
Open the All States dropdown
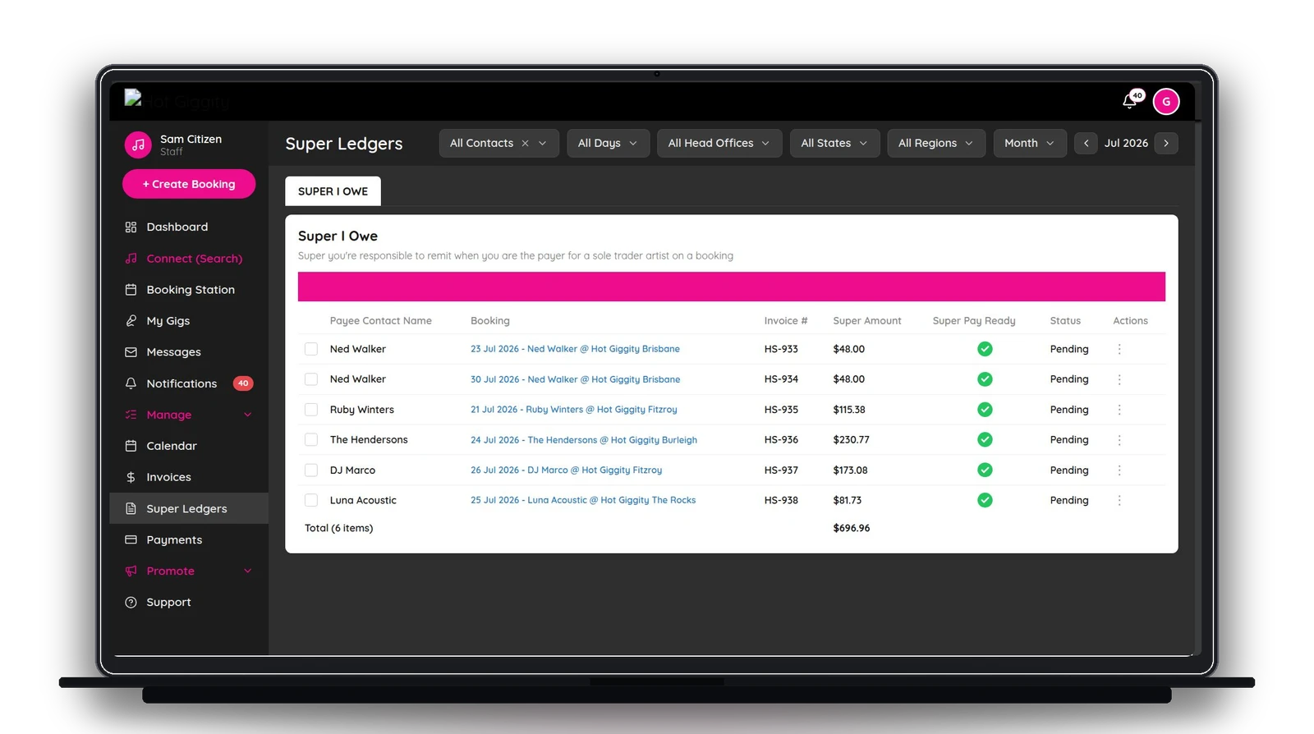pos(834,143)
